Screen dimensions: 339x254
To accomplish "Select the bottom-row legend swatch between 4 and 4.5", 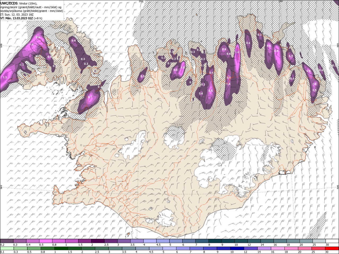I will (x=142, y=248).
